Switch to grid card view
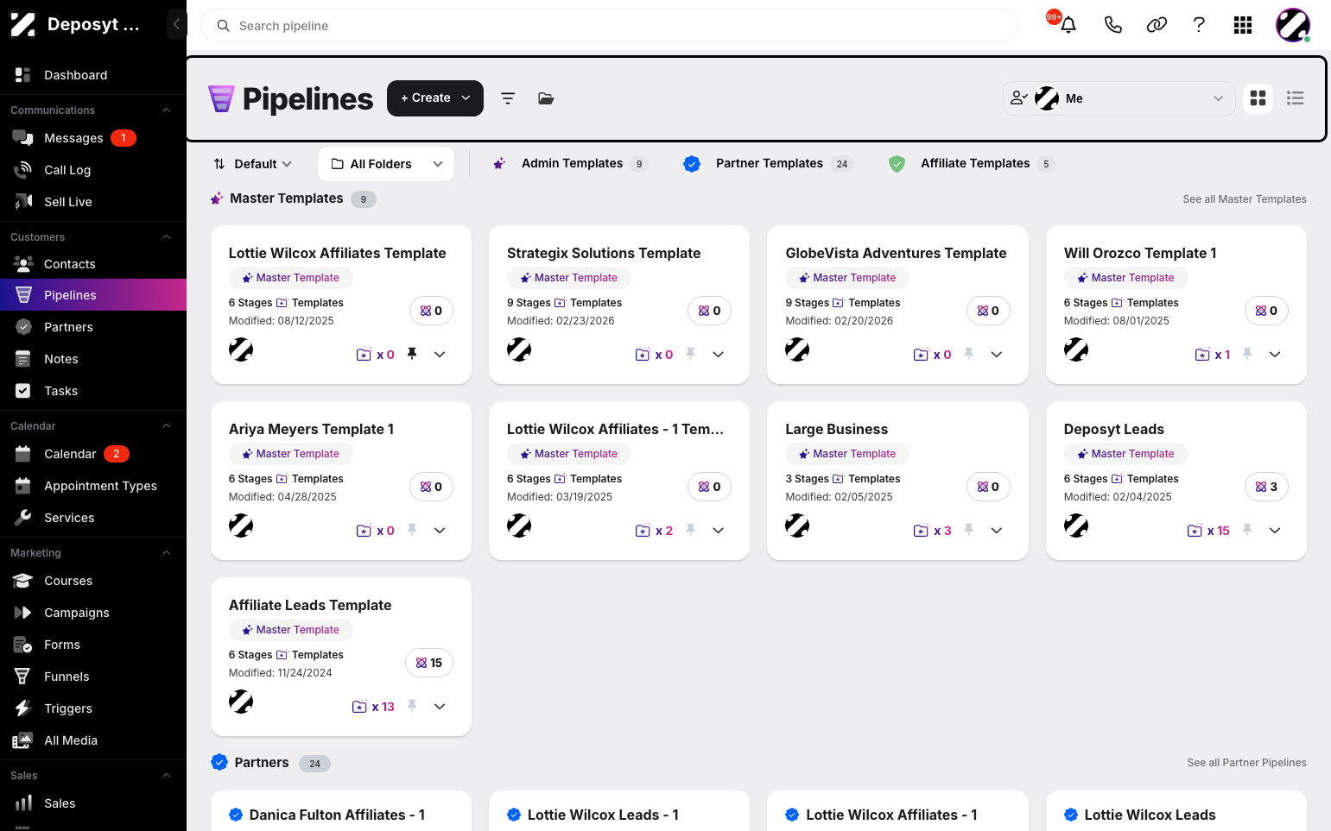 tap(1258, 98)
